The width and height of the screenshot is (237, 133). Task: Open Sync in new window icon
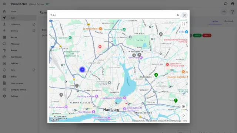point(34,70)
